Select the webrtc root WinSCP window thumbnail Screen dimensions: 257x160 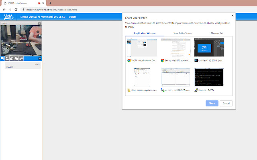176,77
